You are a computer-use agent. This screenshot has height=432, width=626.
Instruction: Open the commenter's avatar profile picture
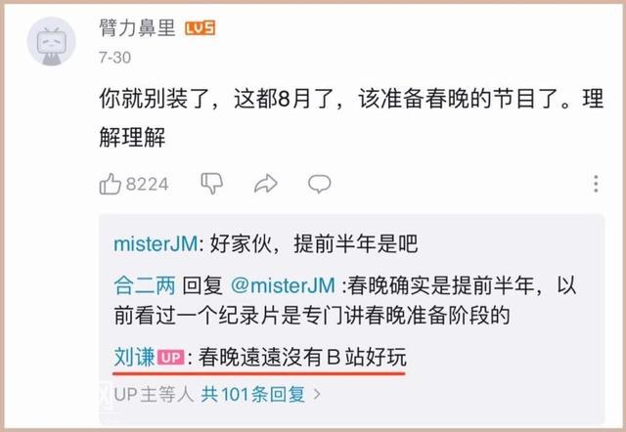(51, 41)
